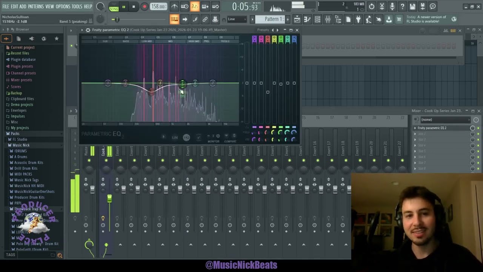This screenshot has width=483, height=272.
Task: Select the browser files tab icon
Action: [x=18, y=39]
